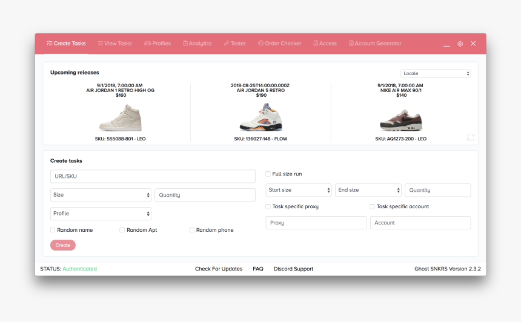This screenshot has height=322, width=521.
Task: Enable Full size run checkbox
Action: coord(268,174)
